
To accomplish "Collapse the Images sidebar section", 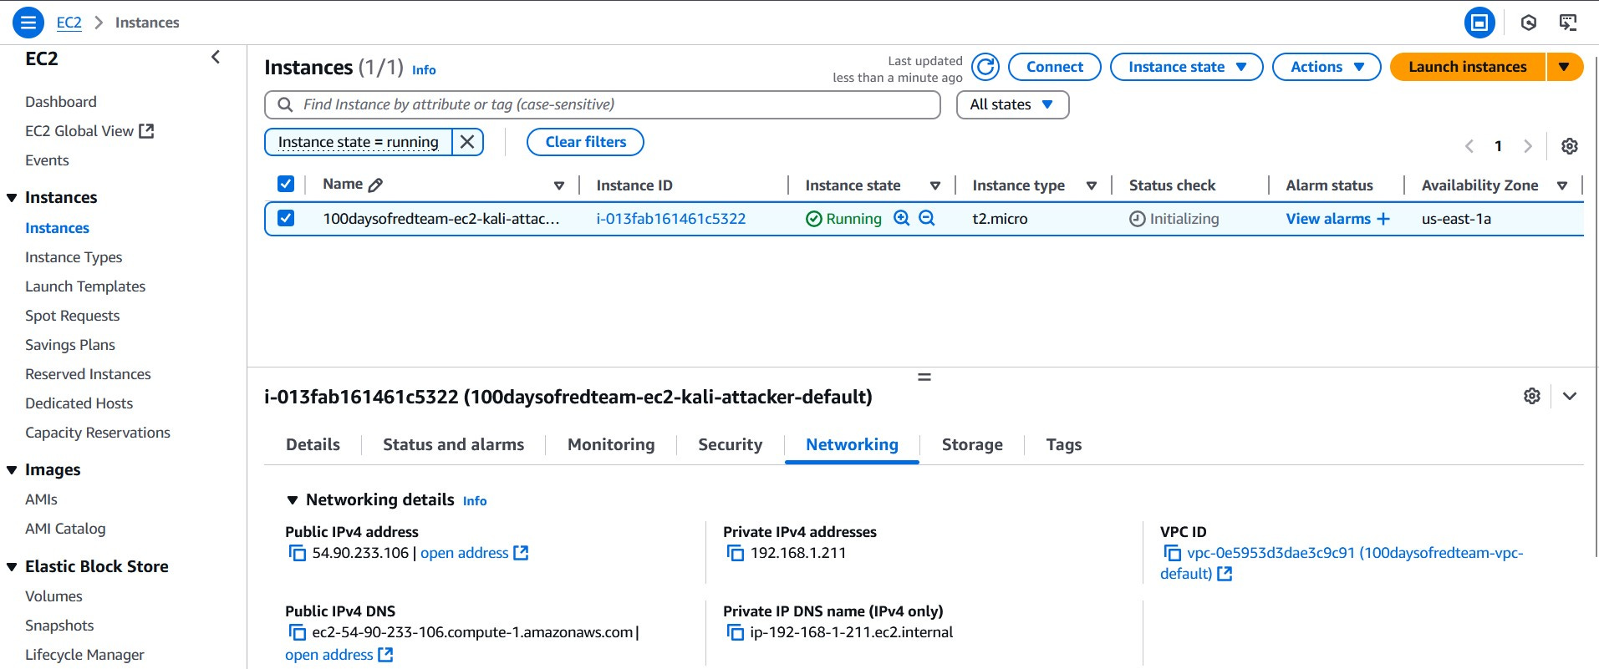I will coord(12,470).
